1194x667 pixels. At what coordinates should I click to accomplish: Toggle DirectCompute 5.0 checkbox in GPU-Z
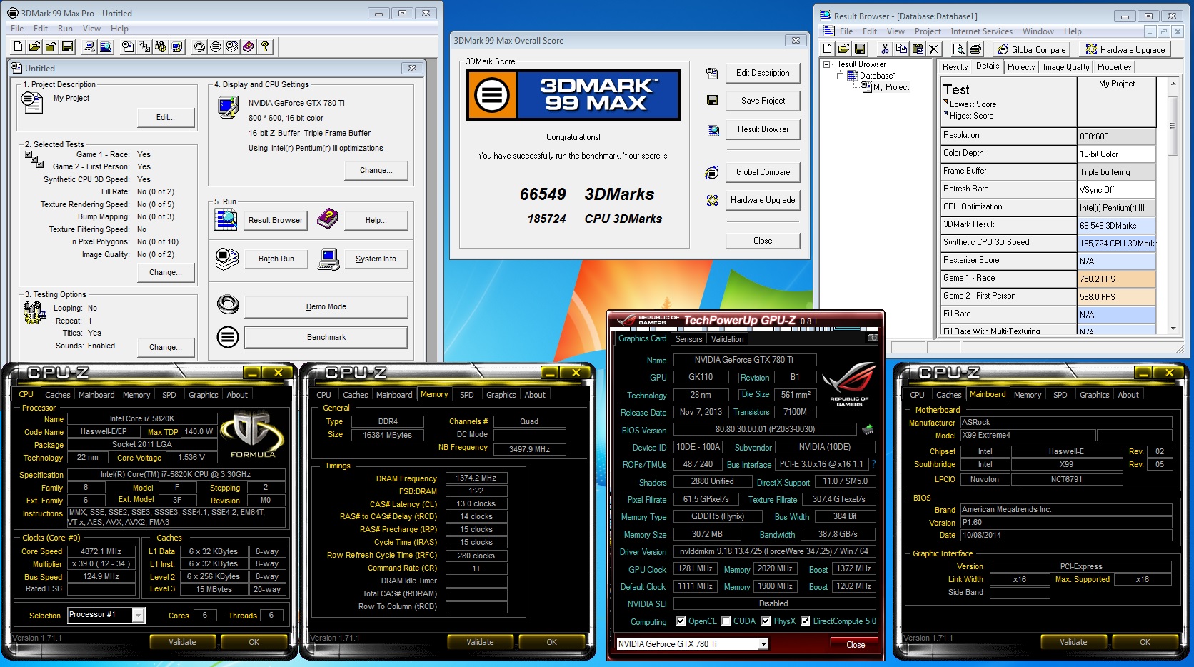coord(805,621)
